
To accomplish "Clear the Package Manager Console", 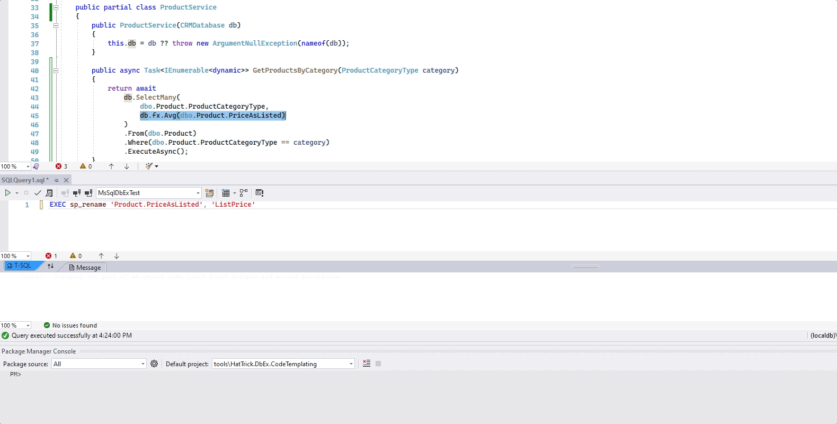I will click(x=366, y=364).
